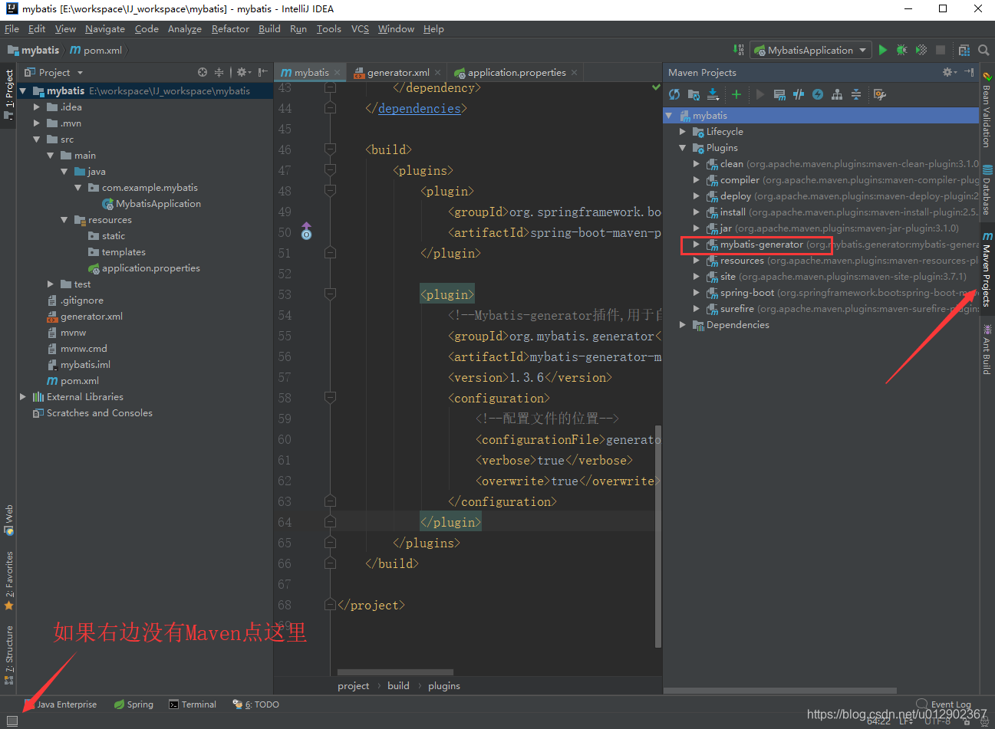Select MybatisApplication class in tree
Image resolution: width=995 pixels, height=729 pixels.
[x=158, y=204]
